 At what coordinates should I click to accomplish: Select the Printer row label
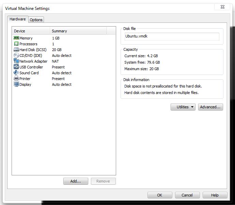[25, 79]
